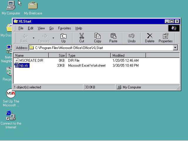This screenshot has width=188, height=141.
Task: Click the hjb.xls file name
Action: tap(24, 66)
